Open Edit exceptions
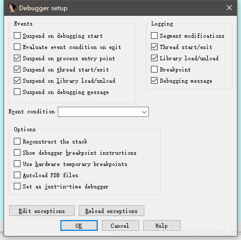Screen dimensions: 241x240 pyautogui.click(x=42, y=211)
